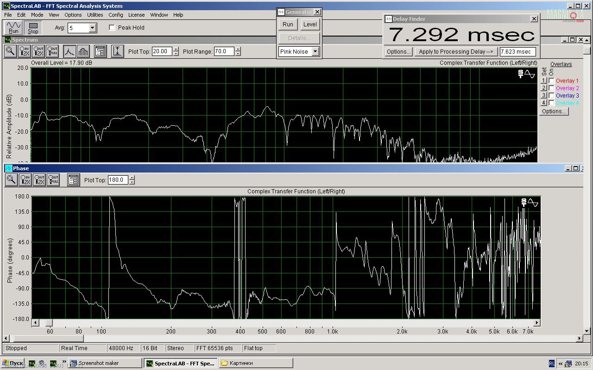
Task: Close the Delay Finder window
Action: coord(534,19)
